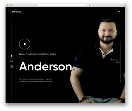Minimize window with yellow button
The image size is (132, 111).
(10, 5)
